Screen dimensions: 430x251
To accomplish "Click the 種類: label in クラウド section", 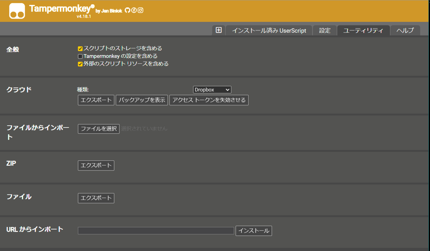I will click(x=83, y=90).
